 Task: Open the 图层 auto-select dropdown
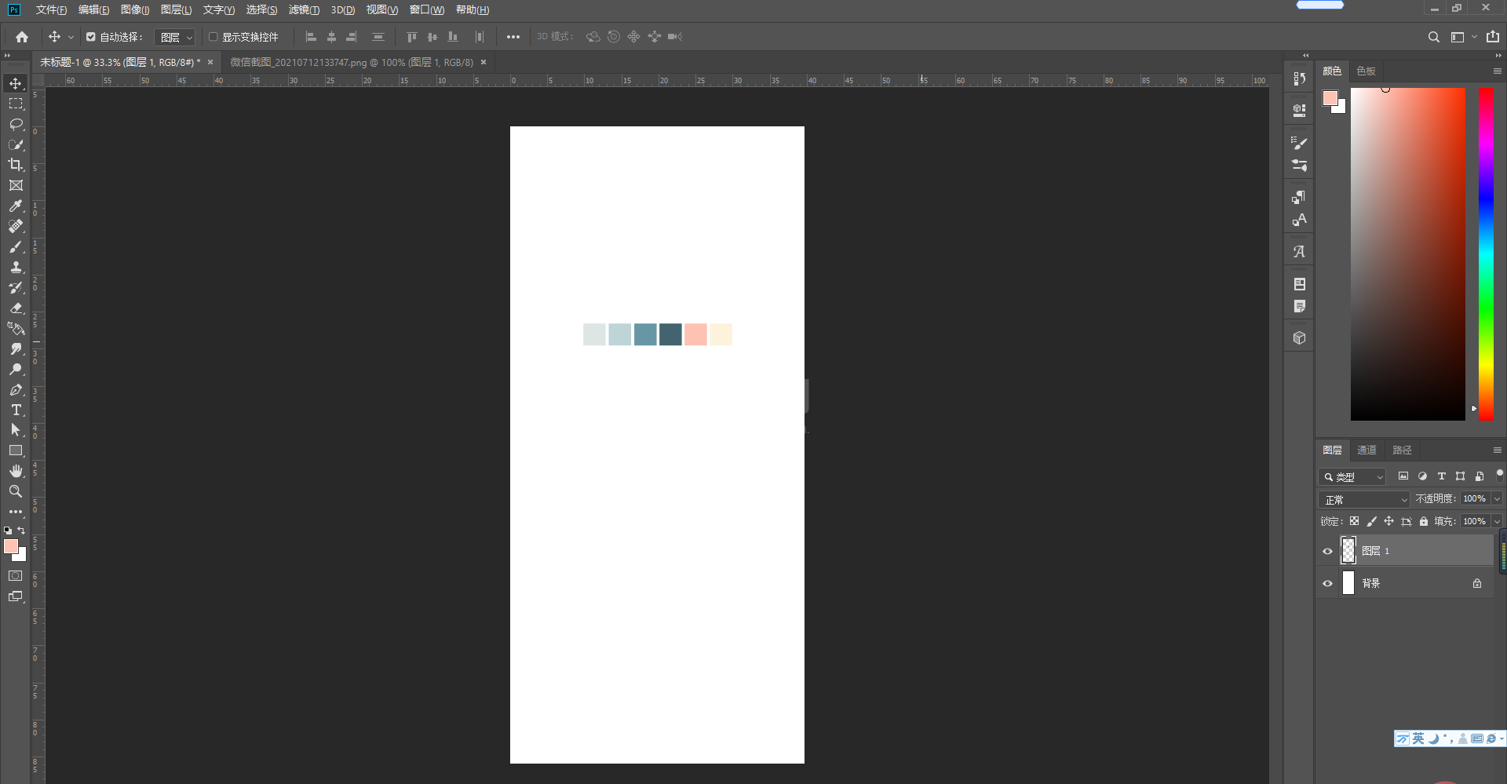coord(174,37)
